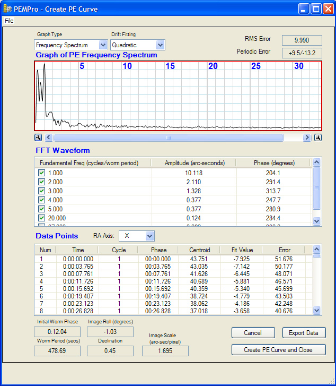Uncheck the 2.000 frequency checkbox
This screenshot has width=336, height=386.
(x=41, y=182)
